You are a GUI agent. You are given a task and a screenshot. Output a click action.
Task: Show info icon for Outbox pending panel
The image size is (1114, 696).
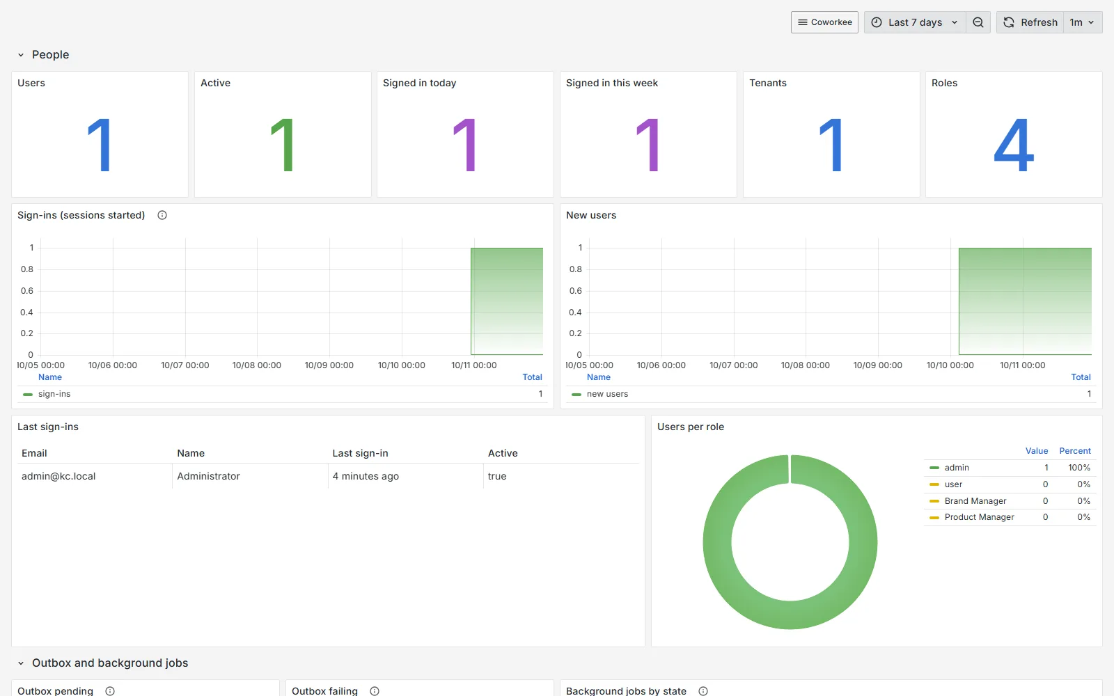pos(110,691)
